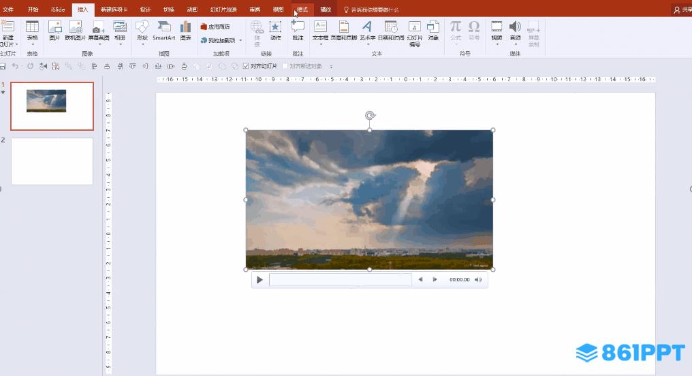The width and height of the screenshot is (692, 376).
Task: Click the redo icon in quick access toolbar
Action: tap(30, 66)
